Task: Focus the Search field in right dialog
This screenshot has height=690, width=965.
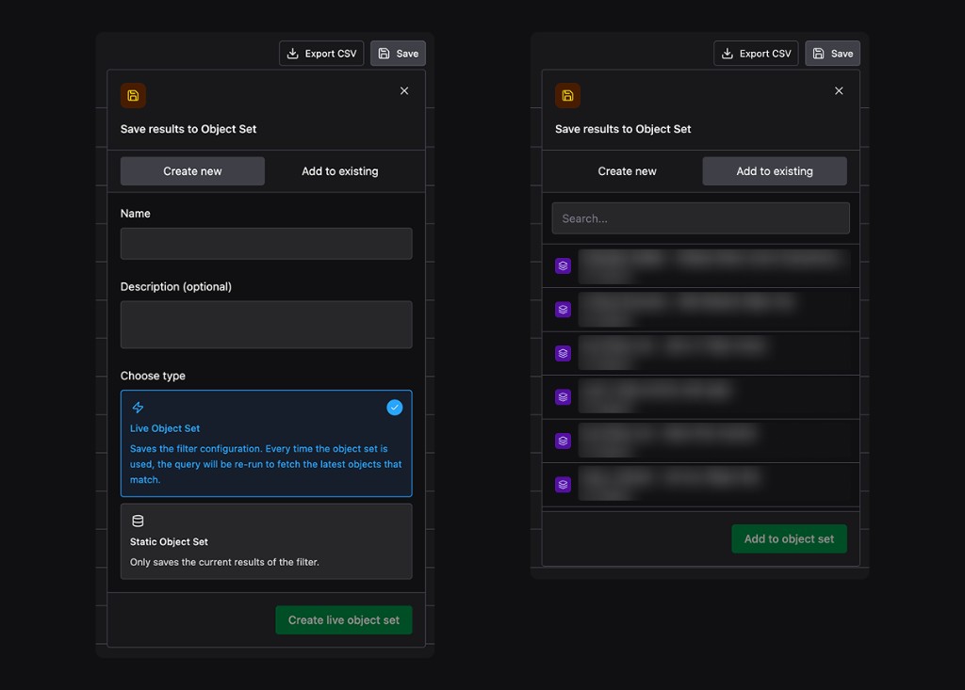Action: pos(701,218)
